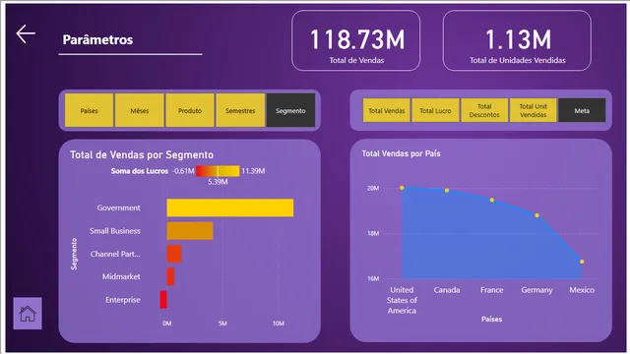Click the Government axis label
630x354 pixels.
[118, 207]
